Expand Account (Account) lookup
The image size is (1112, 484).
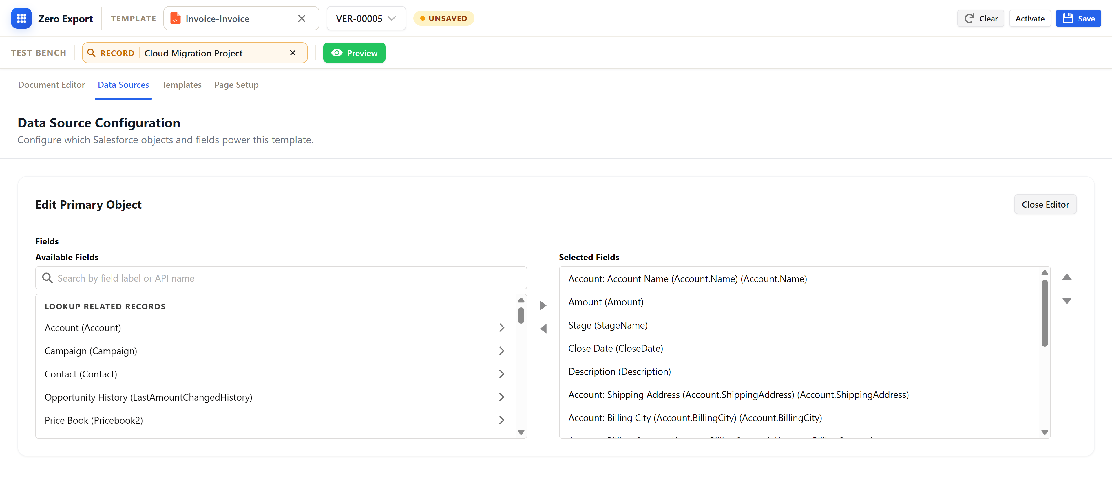point(501,328)
